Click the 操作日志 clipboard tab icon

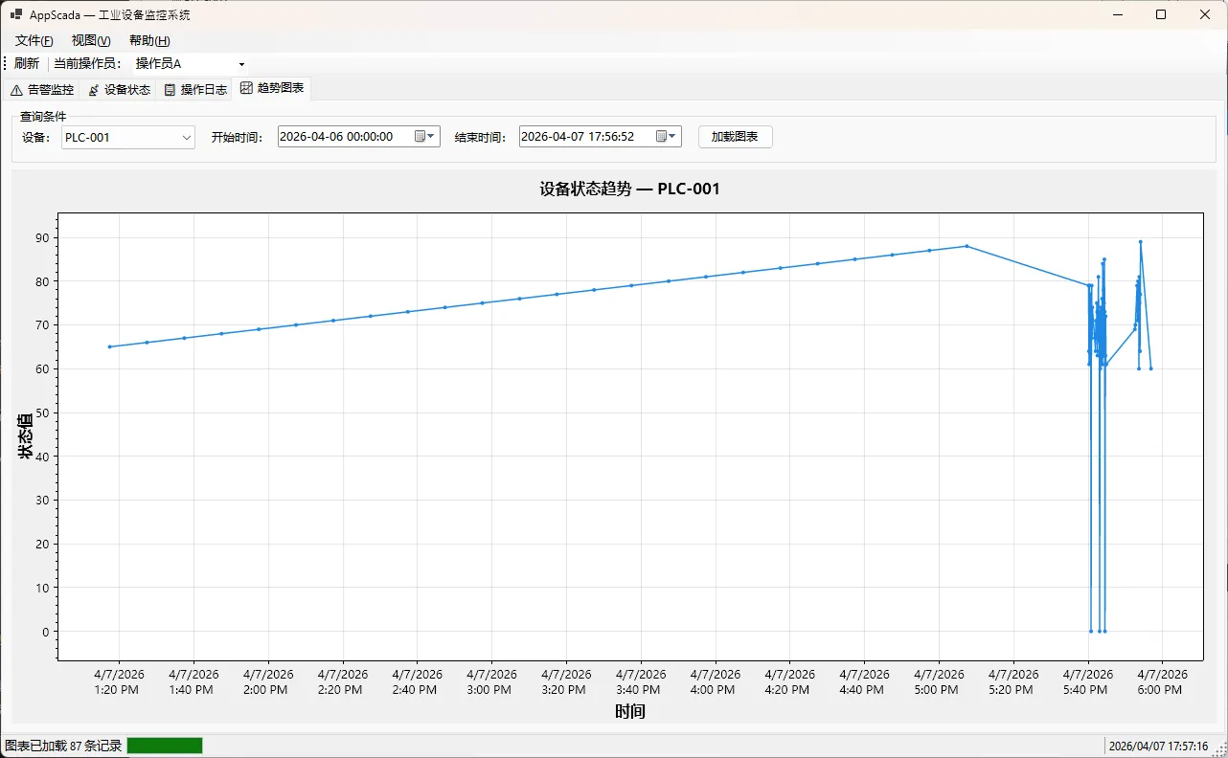click(x=170, y=90)
